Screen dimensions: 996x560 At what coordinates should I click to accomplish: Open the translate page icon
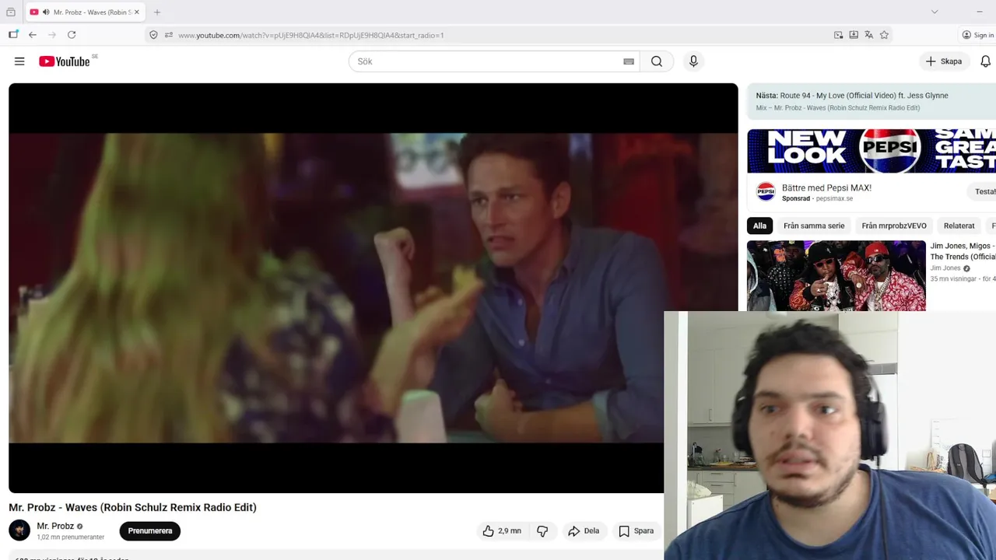coord(868,35)
